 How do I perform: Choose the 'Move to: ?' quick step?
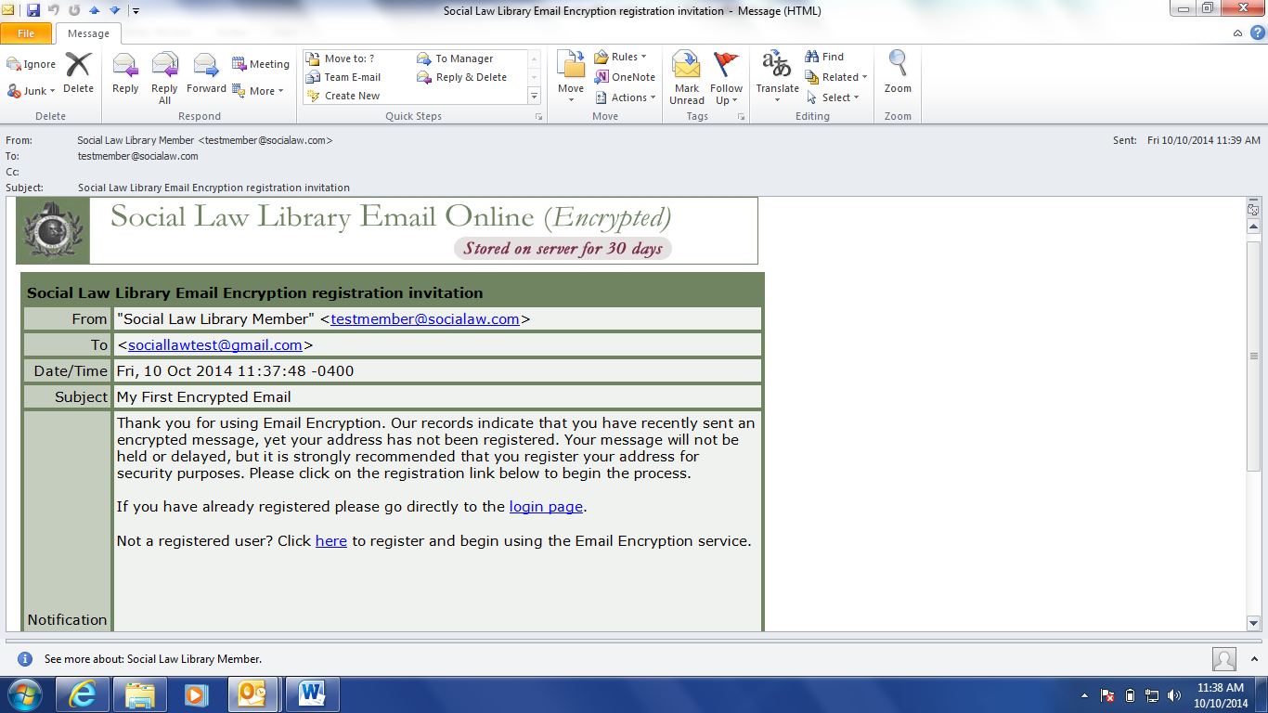340,58
